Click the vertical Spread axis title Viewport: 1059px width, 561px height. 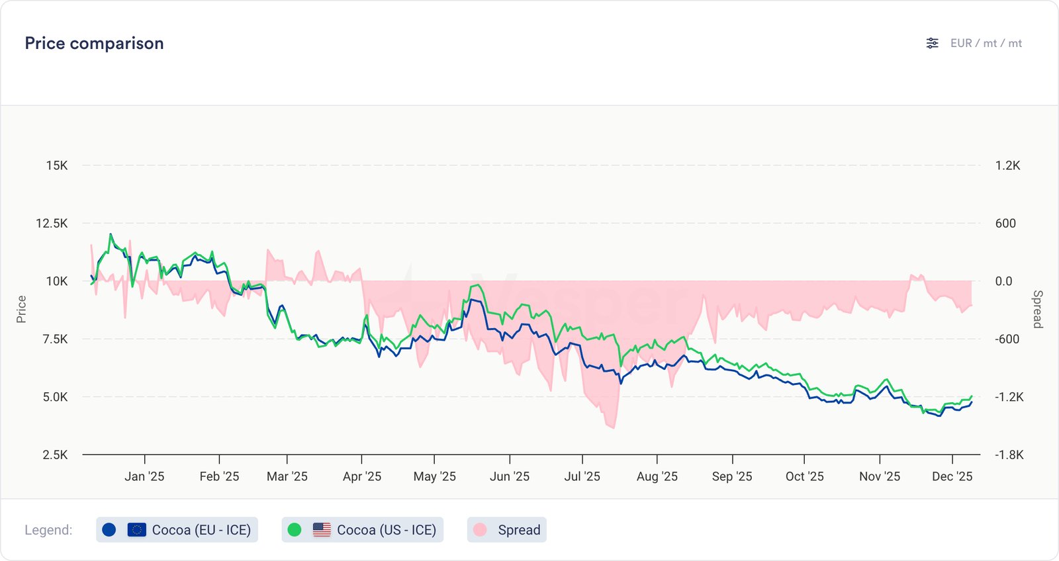[x=1038, y=309]
